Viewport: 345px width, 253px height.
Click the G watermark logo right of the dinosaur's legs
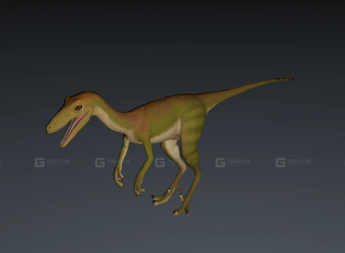[x=220, y=162]
